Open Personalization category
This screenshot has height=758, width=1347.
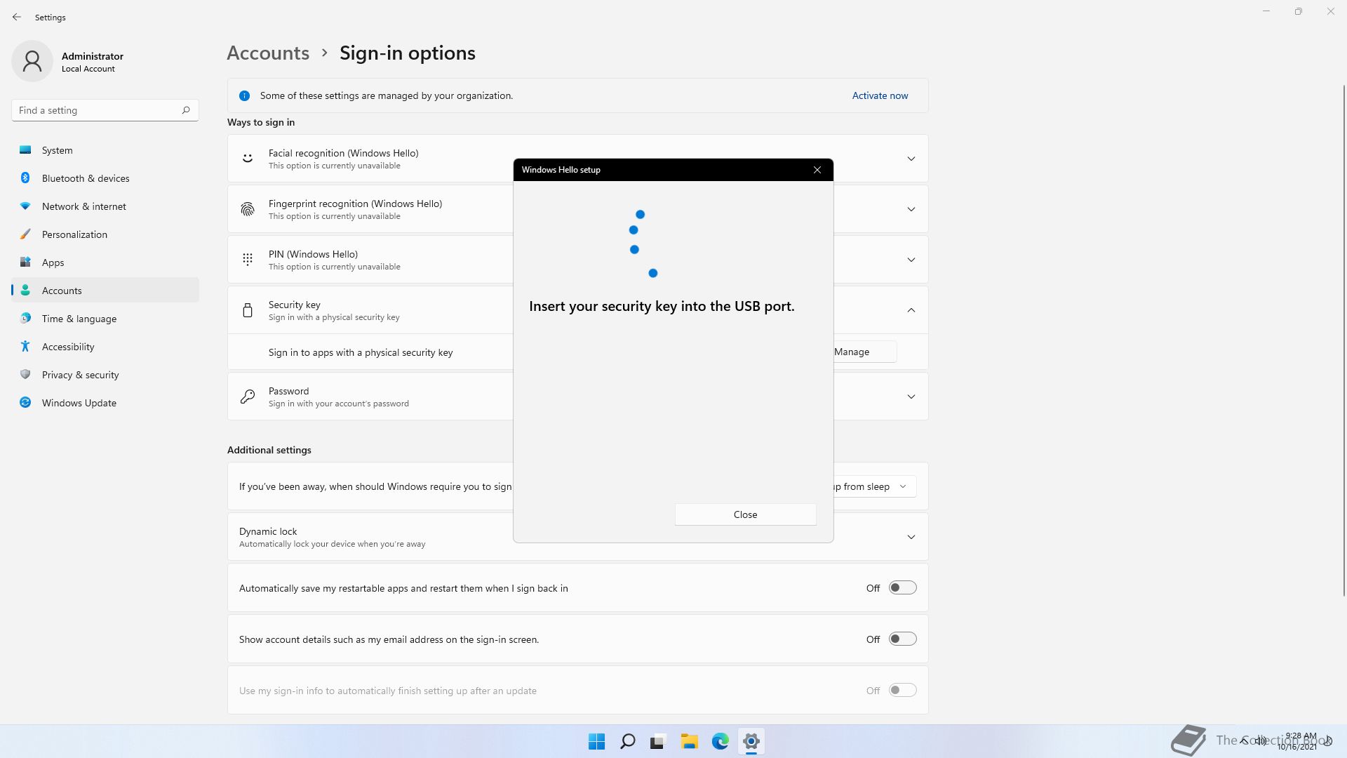pyautogui.click(x=105, y=234)
